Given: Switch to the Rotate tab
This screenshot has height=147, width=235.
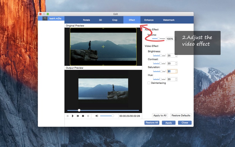Looking at the screenshot, I should pos(86,20).
